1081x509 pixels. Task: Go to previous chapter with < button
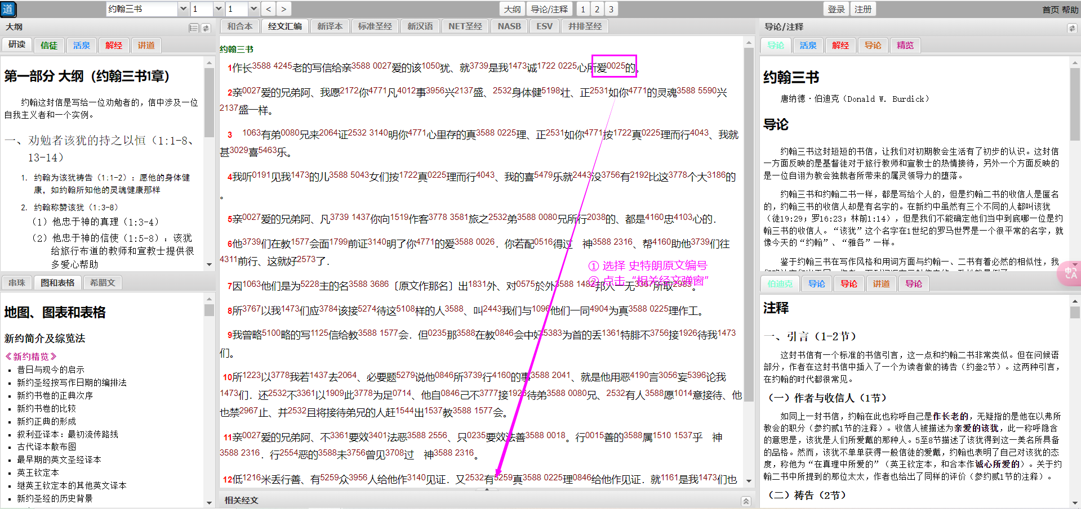pyautogui.click(x=269, y=9)
